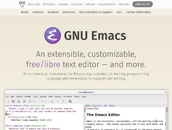
Task: Open the Further information nav item
Action: pos(139,12)
